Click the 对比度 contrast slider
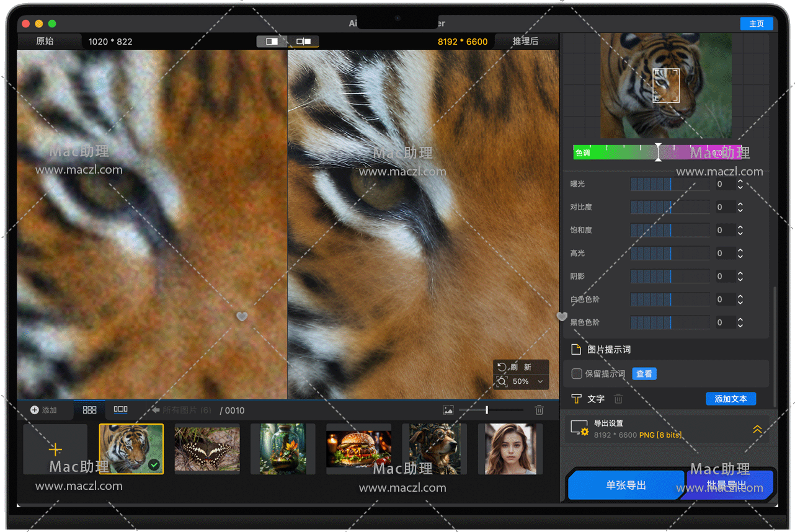The height and width of the screenshot is (532, 795). tap(670, 207)
